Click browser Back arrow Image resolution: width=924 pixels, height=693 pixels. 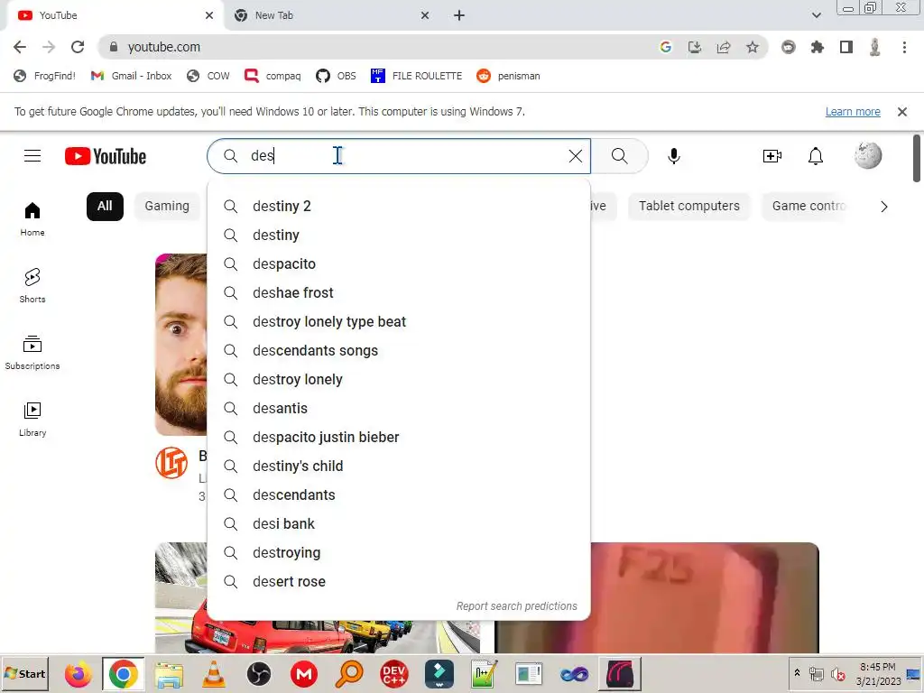pyautogui.click(x=20, y=47)
